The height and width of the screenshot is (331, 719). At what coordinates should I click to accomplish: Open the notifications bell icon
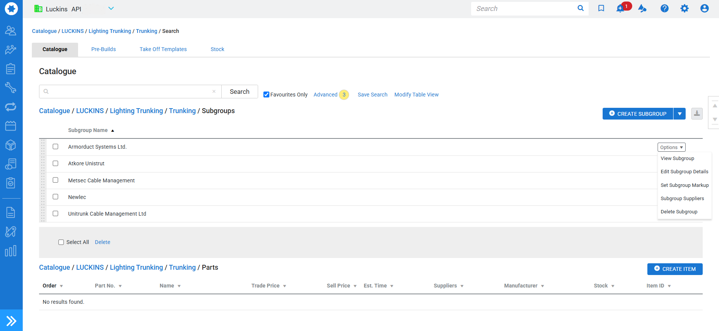[x=620, y=9]
